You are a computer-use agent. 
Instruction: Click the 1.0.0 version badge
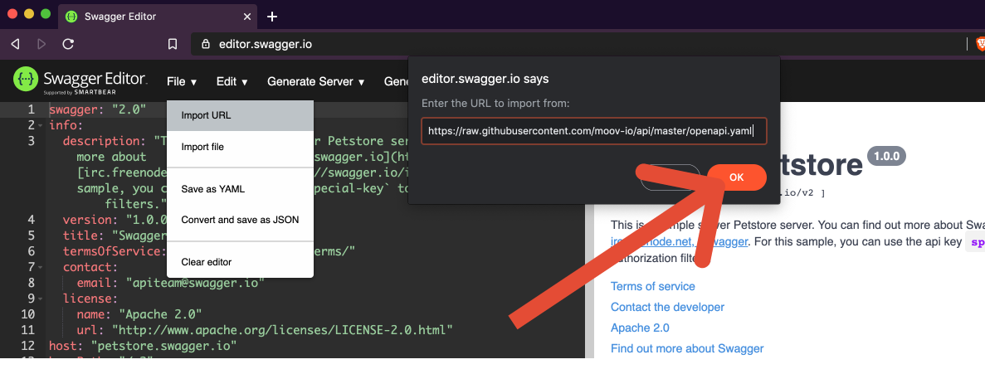tap(886, 156)
